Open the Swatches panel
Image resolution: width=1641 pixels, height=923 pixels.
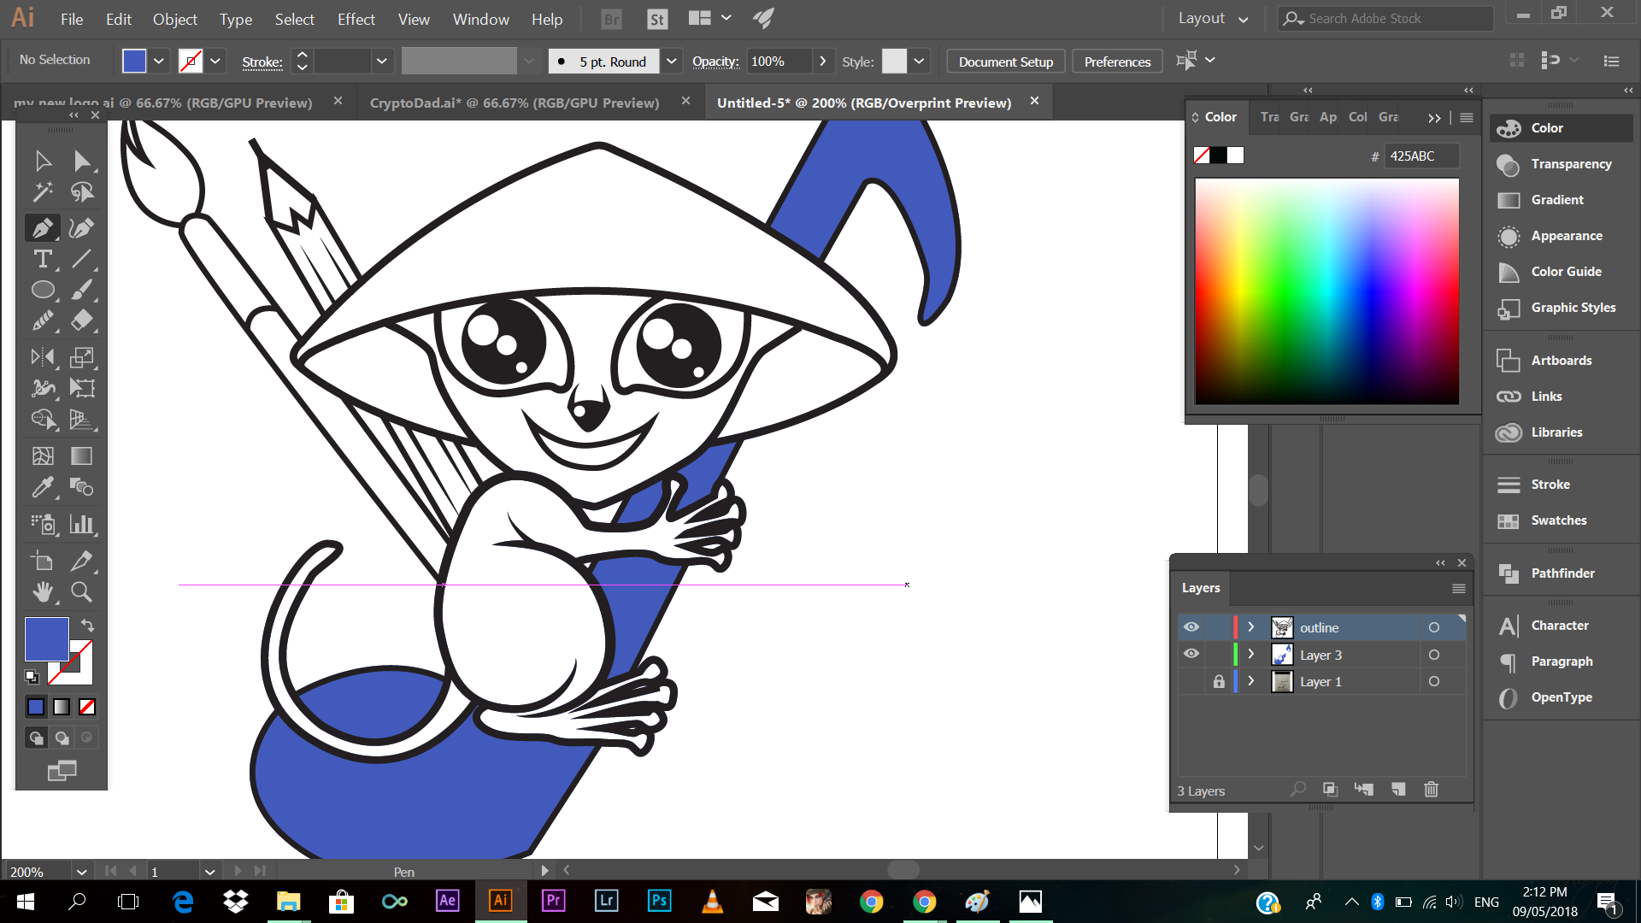pos(1558,520)
